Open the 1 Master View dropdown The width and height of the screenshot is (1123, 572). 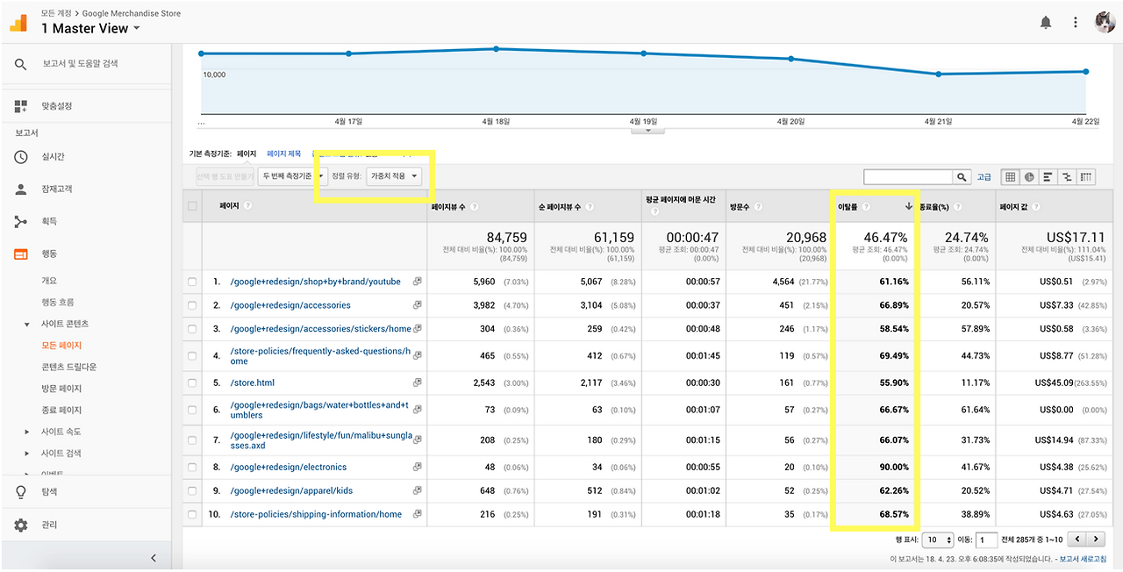coord(90,28)
